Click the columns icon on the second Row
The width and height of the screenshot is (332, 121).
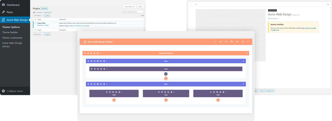point(98,84)
